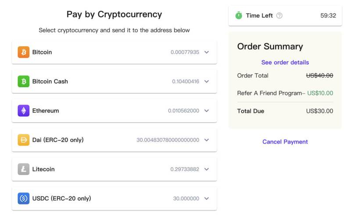Click the Total Due US$30.00 amount
The width and height of the screenshot is (351, 218).
pos(319,111)
